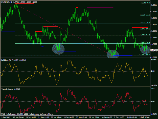Click the highlighted ellipse at 22 Jan low
This screenshot has width=158, height=119.
point(58,49)
